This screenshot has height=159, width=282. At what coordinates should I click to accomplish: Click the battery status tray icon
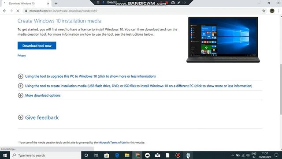pyautogui.click(x=238, y=155)
